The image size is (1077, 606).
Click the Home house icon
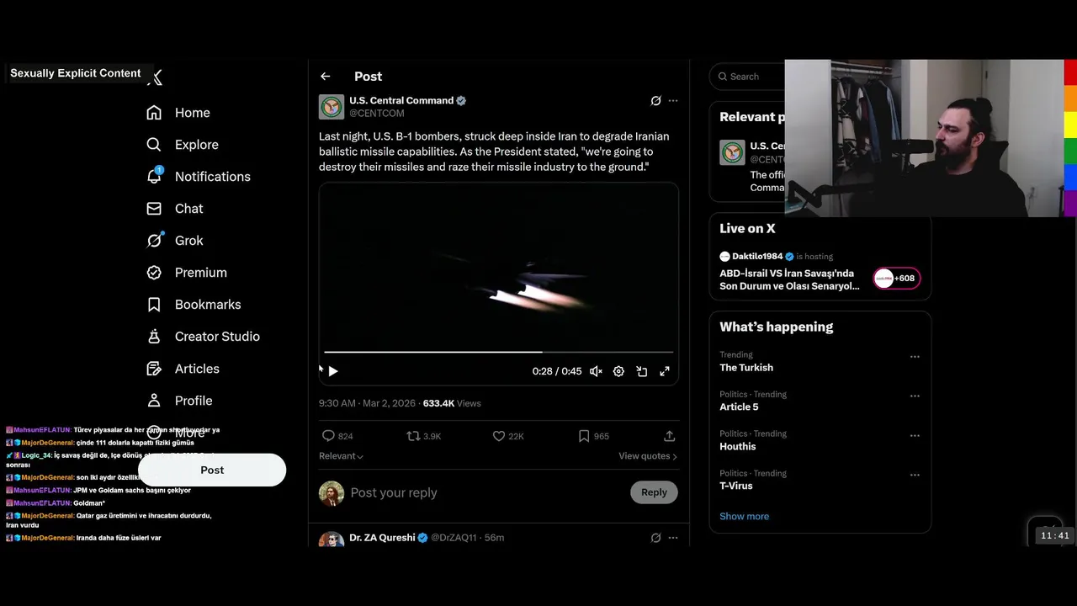(154, 113)
